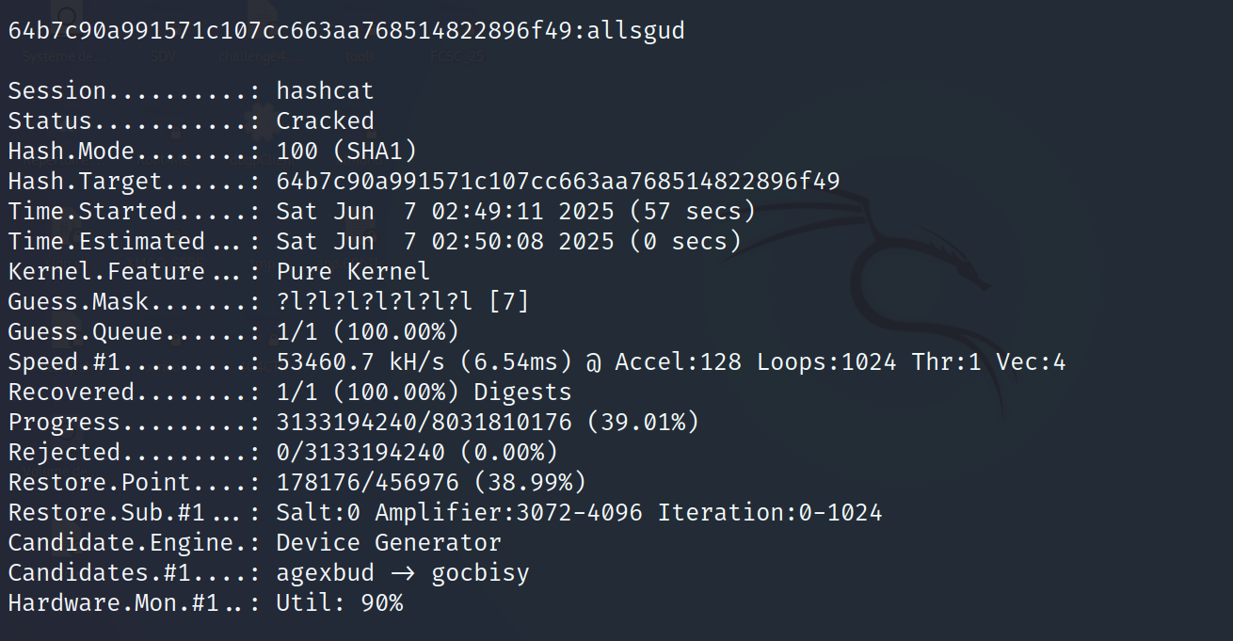Click the Rejected '0/3133194240' value
The image size is (1233, 641).
click(360, 453)
